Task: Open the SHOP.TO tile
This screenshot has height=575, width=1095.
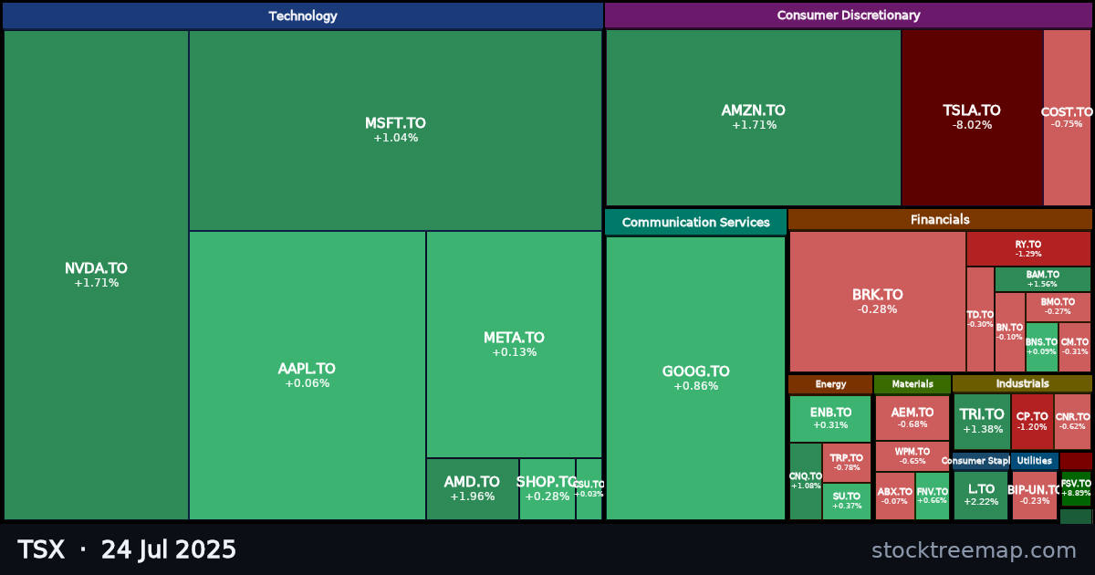Action: (x=547, y=489)
